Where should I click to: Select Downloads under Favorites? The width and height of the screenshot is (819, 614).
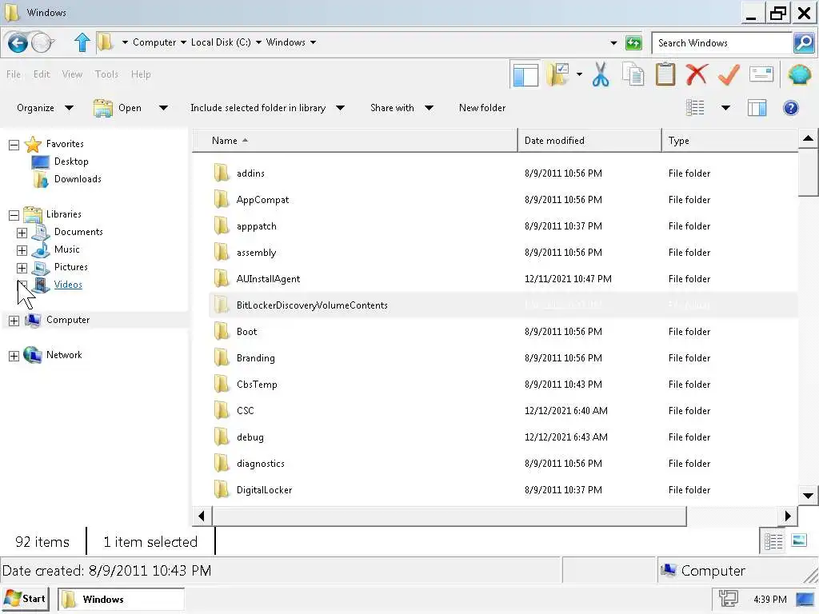click(x=78, y=179)
